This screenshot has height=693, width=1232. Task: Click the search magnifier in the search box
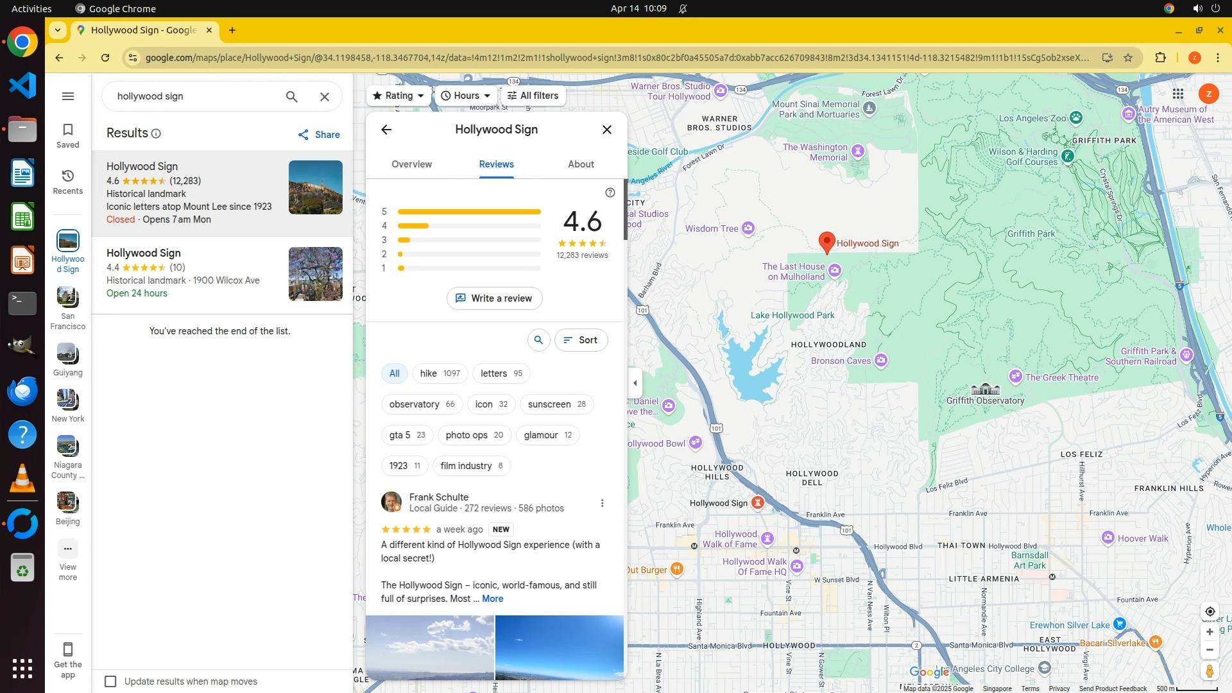point(291,96)
